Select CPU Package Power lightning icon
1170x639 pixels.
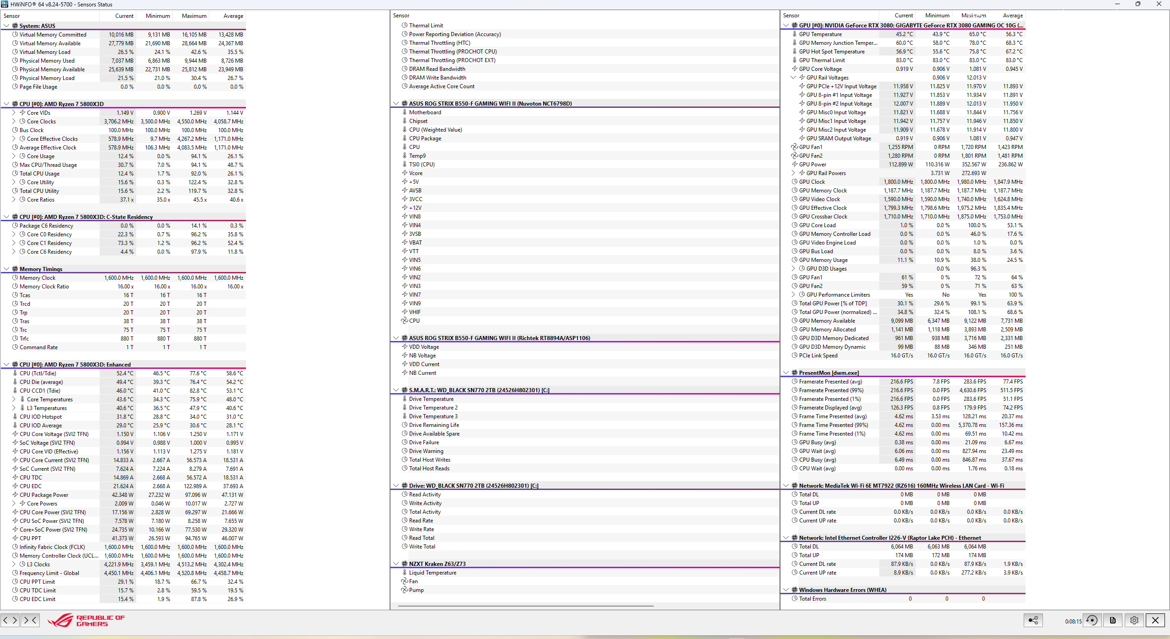click(15, 495)
